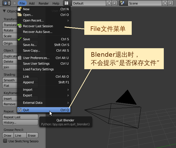Select Save User Settings entry
The height and width of the screenshot is (148, 176).
pos(44,64)
